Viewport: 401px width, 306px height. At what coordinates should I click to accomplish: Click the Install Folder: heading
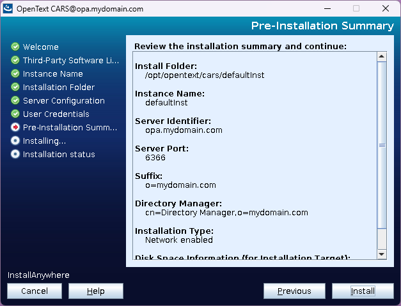pos(166,66)
